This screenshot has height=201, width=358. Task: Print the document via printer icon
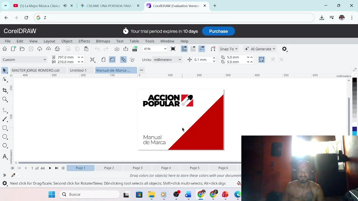(57, 49)
